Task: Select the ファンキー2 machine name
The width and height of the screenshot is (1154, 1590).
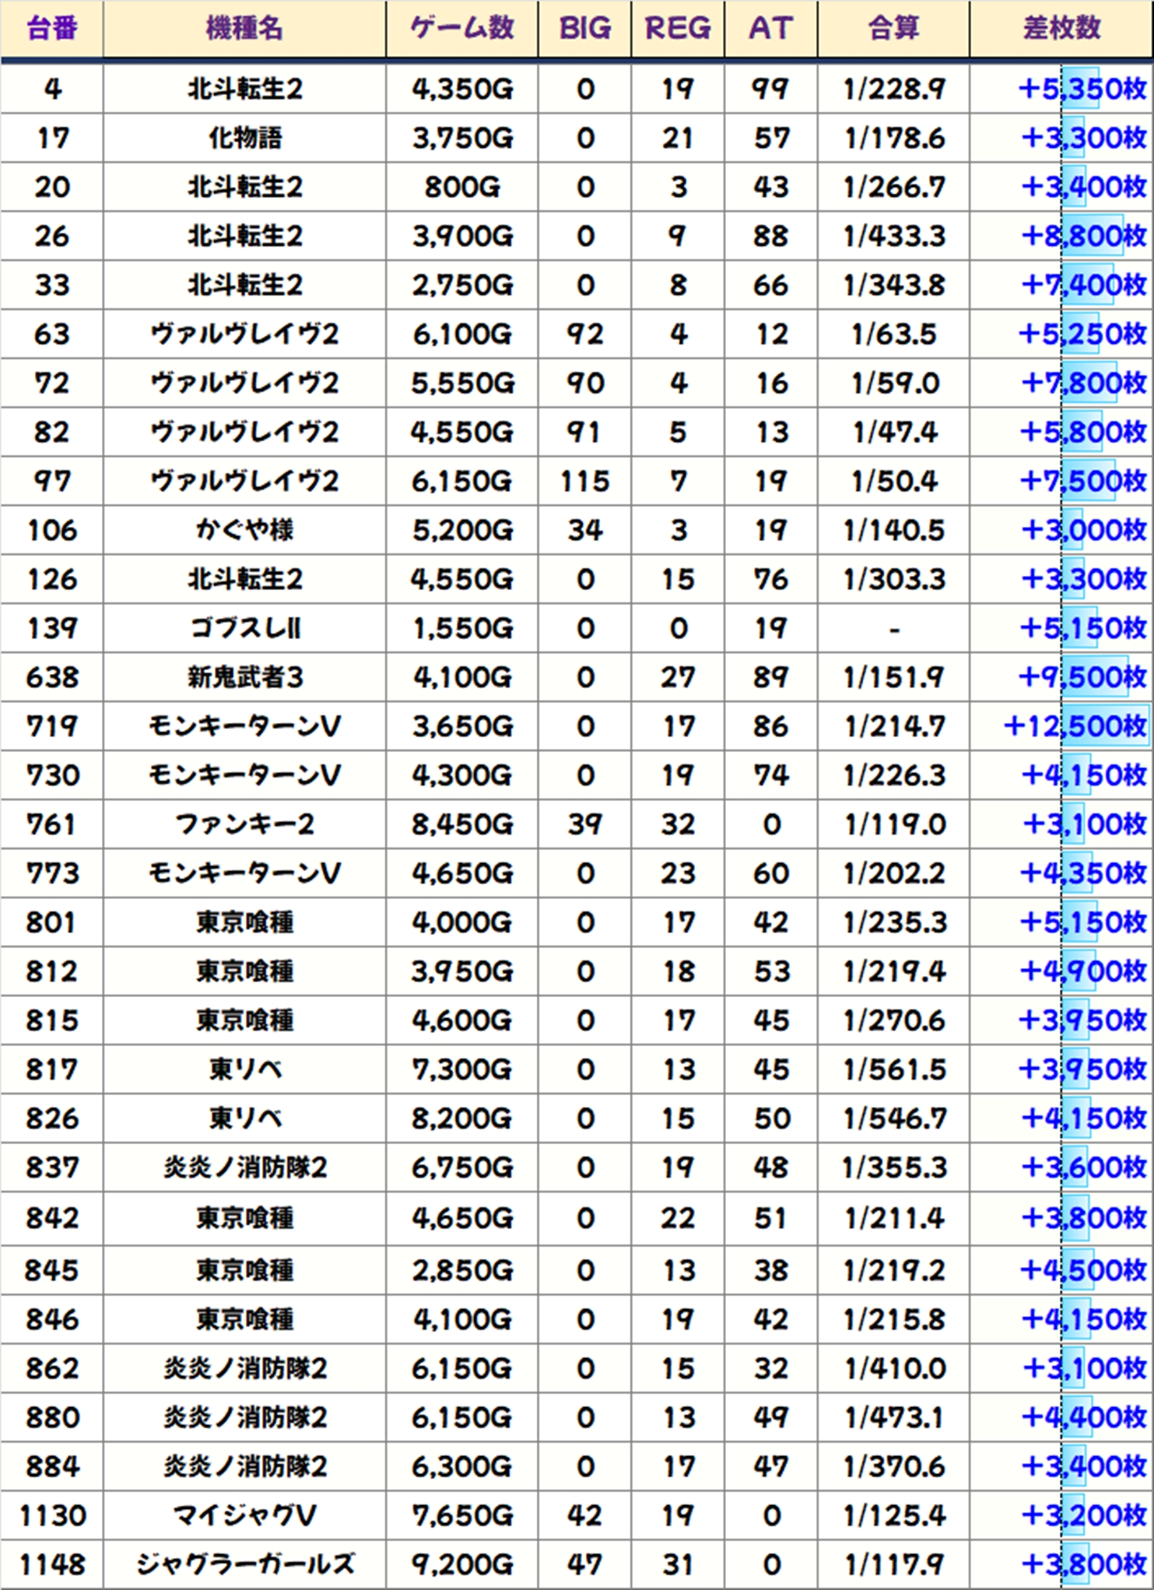Action: pyautogui.click(x=244, y=824)
